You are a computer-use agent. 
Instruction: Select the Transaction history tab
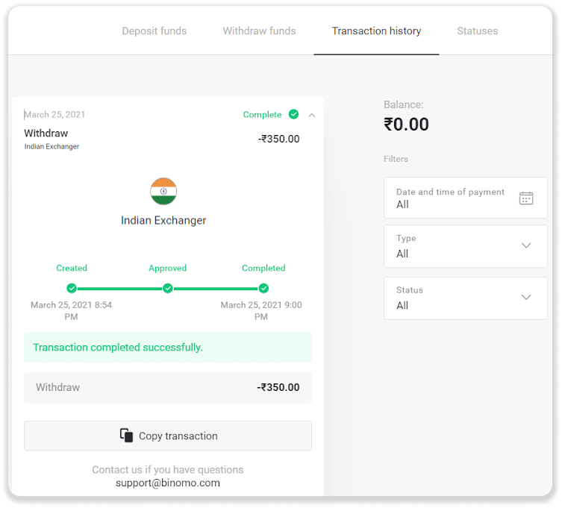pyautogui.click(x=376, y=31)
